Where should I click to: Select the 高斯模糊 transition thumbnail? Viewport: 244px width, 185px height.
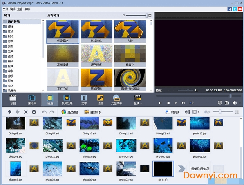63,56
